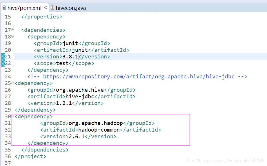The image size is (267, 166).
Task: Collapse the junit dependency at line 18
Action: [x=12, y=36]
